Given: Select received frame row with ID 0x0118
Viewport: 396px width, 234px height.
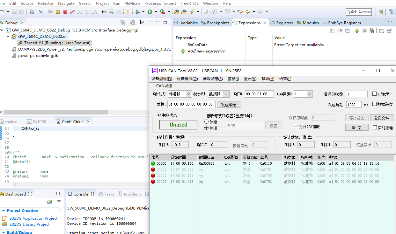Looking at the screenshot, I should pyautogui.click(x=273, y=163).
